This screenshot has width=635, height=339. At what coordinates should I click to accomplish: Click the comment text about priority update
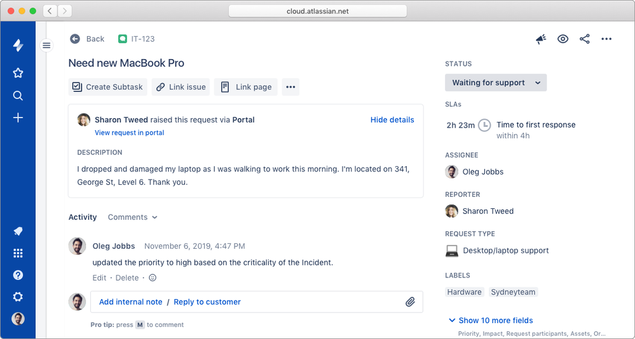[212, 263]
